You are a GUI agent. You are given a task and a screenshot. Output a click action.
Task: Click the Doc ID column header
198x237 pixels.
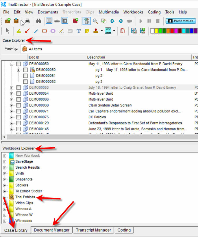coord(57,57)
